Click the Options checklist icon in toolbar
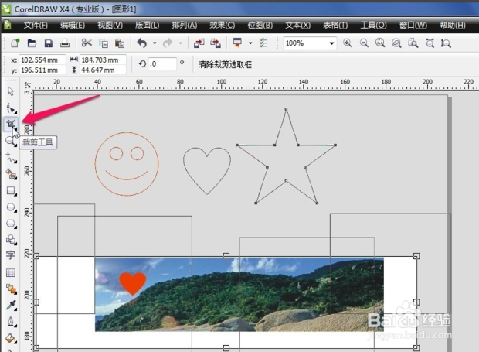 coord(263,43)
